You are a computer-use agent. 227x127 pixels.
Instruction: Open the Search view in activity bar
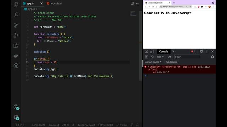tap(16, 15)
